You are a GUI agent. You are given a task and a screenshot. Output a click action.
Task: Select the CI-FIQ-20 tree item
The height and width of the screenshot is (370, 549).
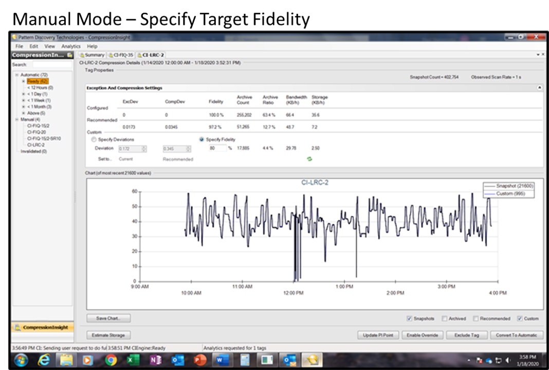point(36,132)
